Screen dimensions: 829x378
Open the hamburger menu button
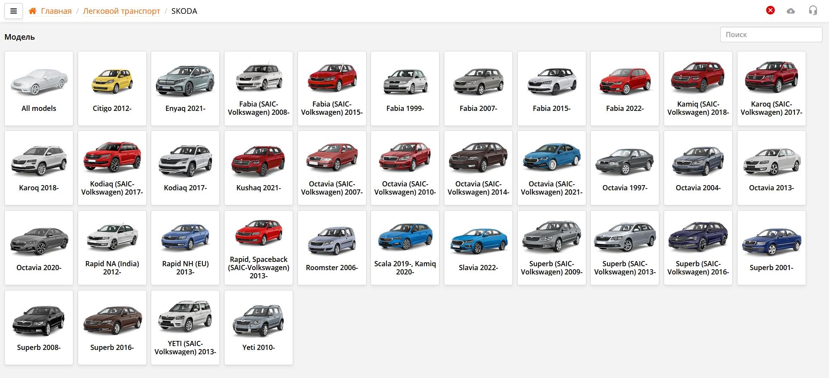[13, 11]
